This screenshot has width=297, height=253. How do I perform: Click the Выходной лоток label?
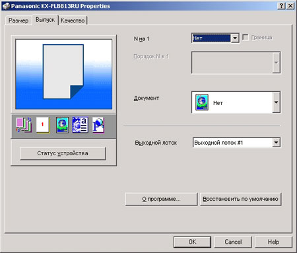[156, 143]
